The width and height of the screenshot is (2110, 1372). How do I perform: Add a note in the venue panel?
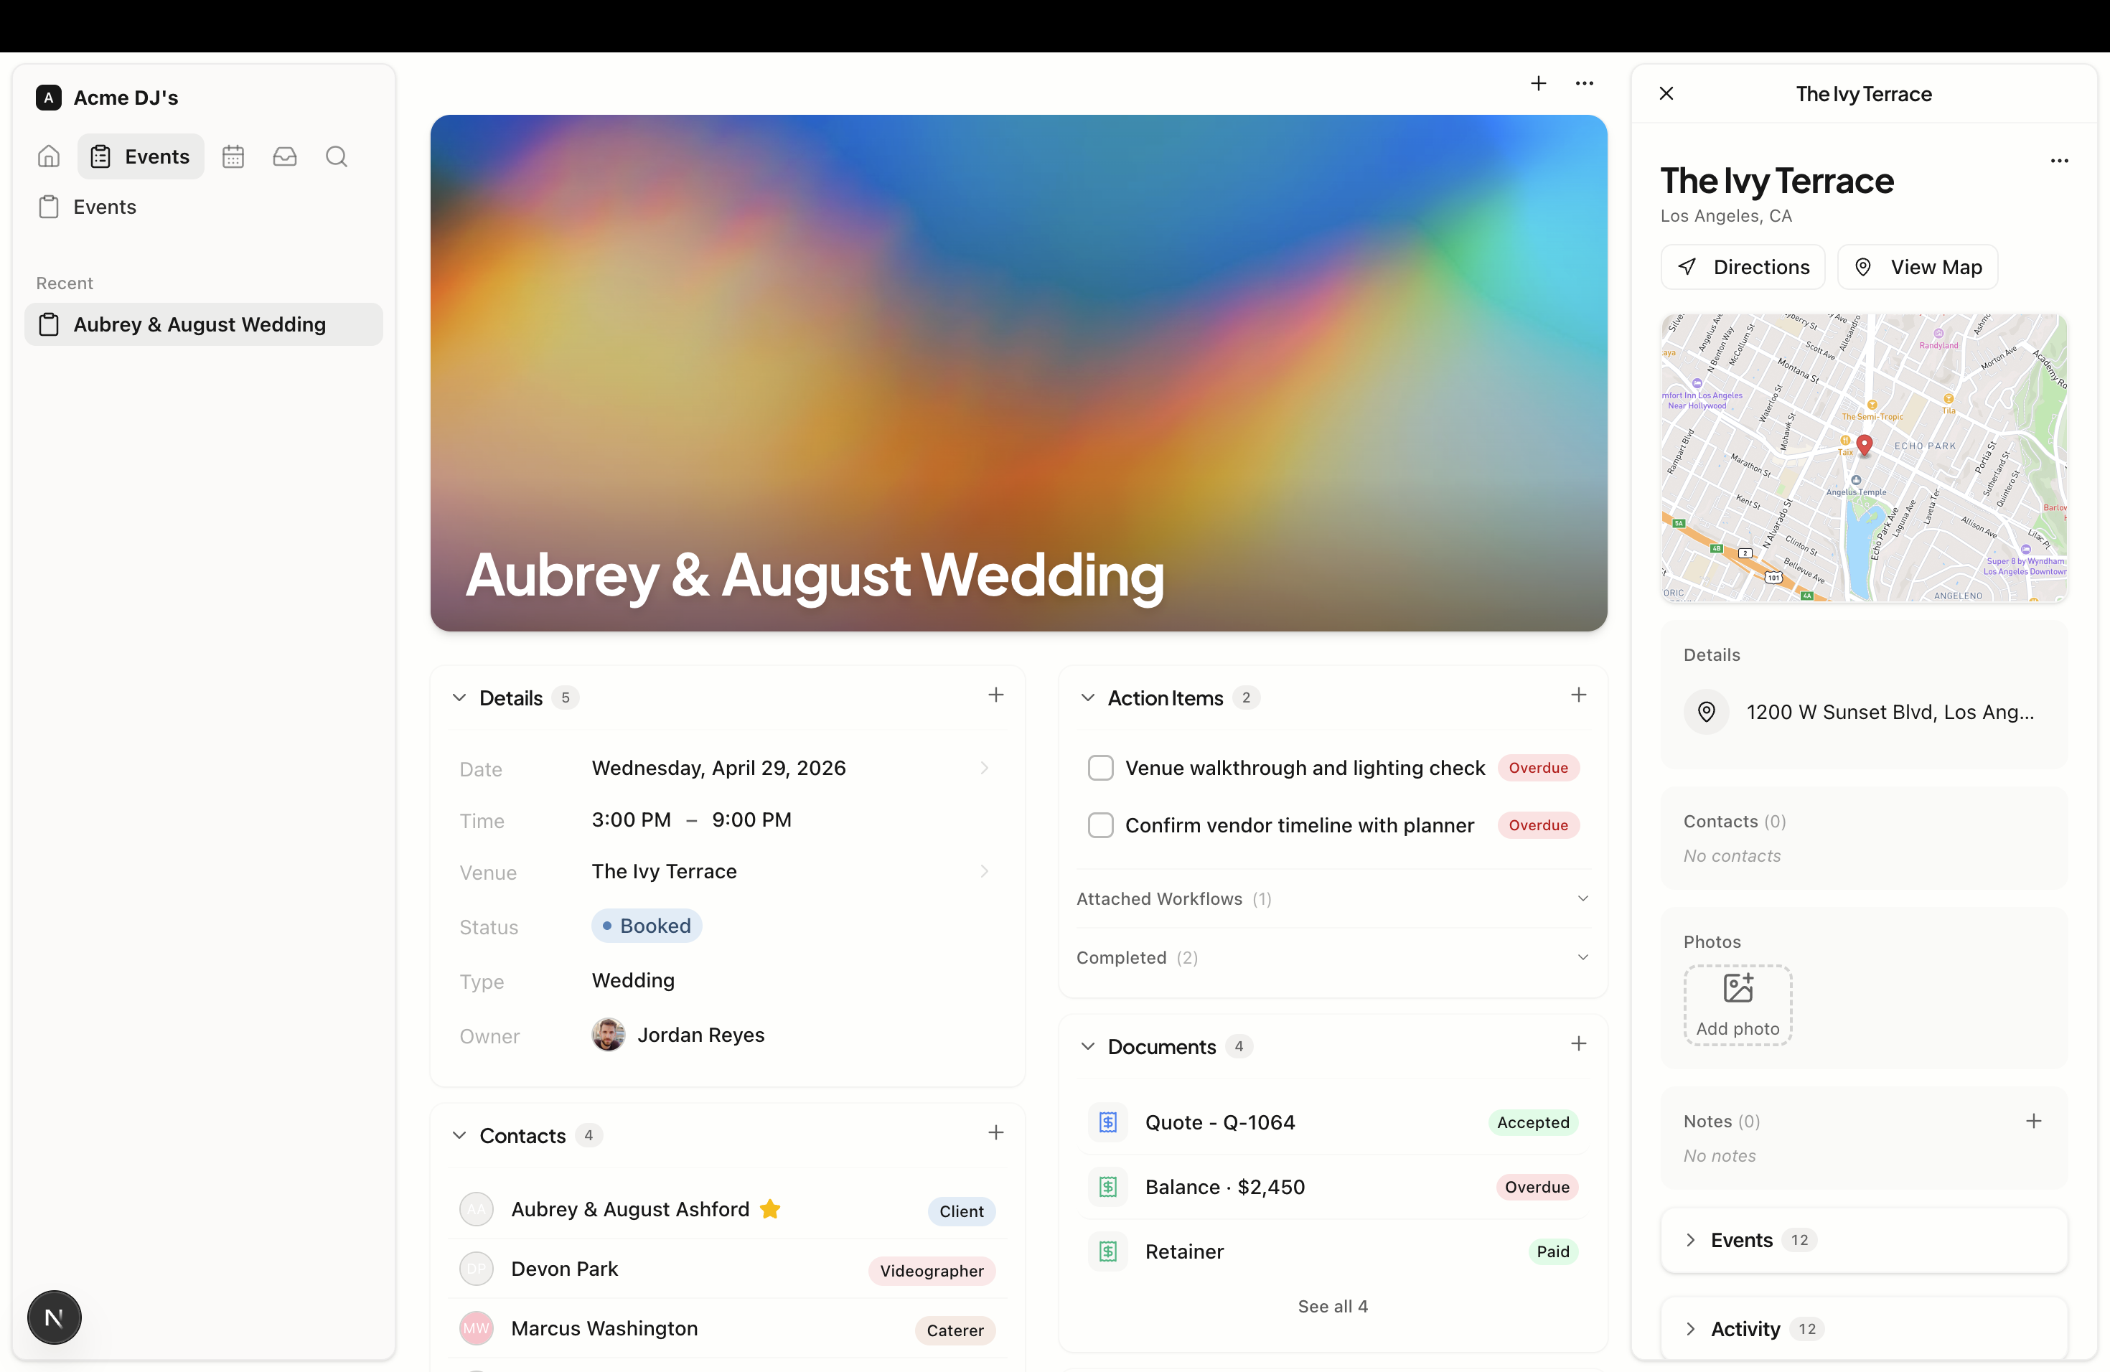[x=2034, y=1121]
